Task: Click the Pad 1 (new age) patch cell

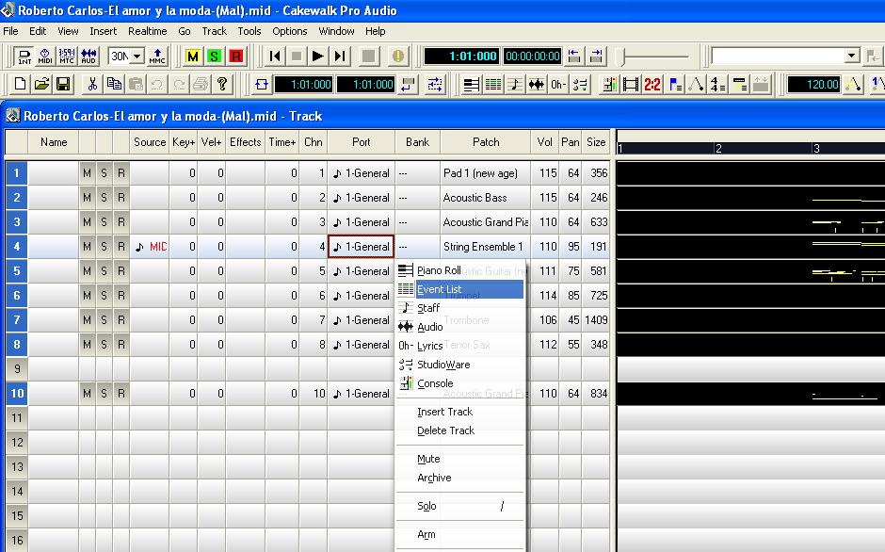Action: tap(486, 173)
